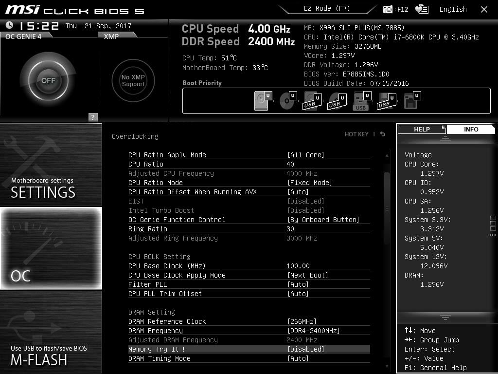Select the floppy disk boot device icon
Screen dimensions: 498x374
tap(412, 101)
